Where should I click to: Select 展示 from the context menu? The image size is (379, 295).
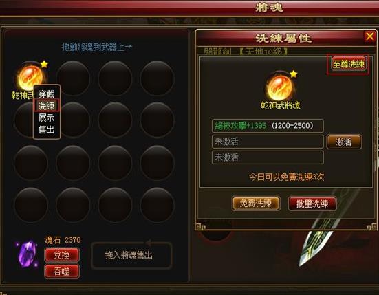pos(46,118)
